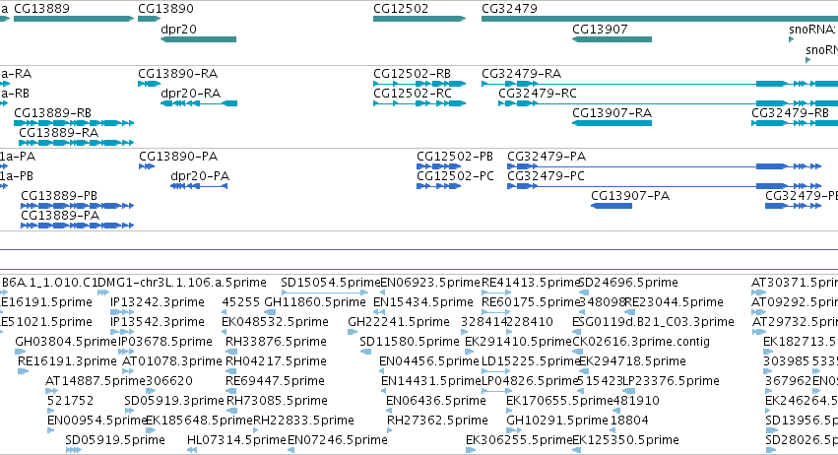Open transcript CG12502-RB

click(412, 74)
